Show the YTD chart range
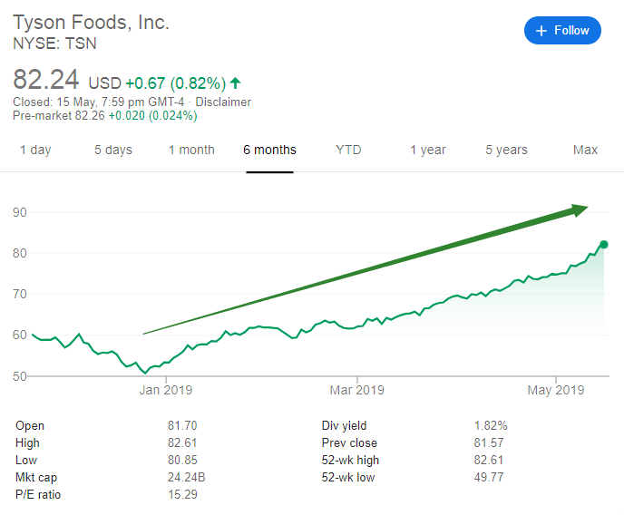Viewport: 624px width, 515px height. click(348, 150)
